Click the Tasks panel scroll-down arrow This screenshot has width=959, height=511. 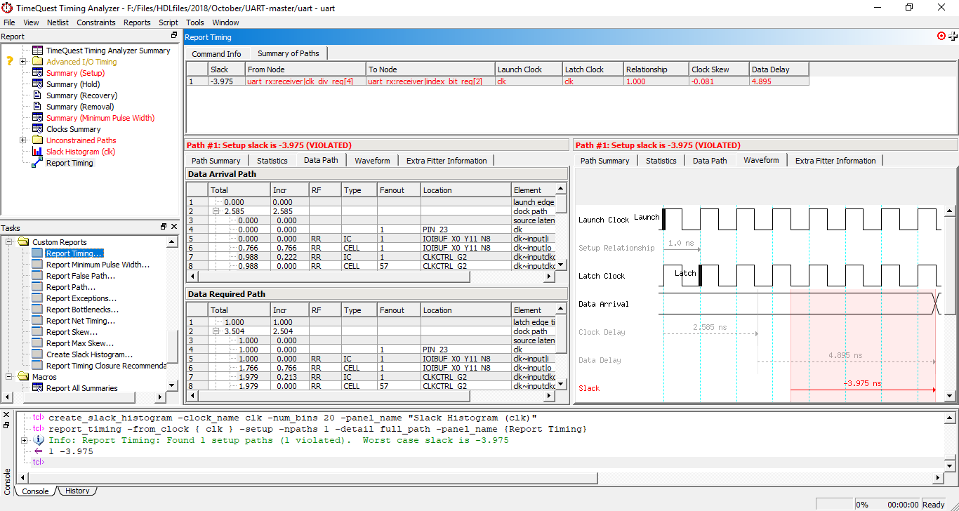172,386
